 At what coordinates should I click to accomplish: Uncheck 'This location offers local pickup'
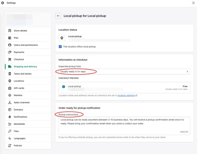click(x=60, y=47)
